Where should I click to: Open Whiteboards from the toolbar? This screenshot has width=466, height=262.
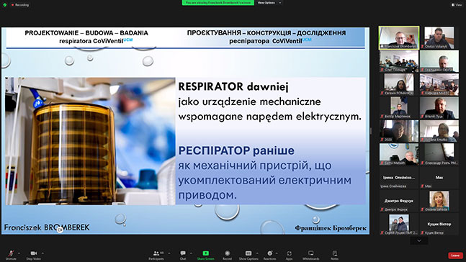[x=311, y=255]
